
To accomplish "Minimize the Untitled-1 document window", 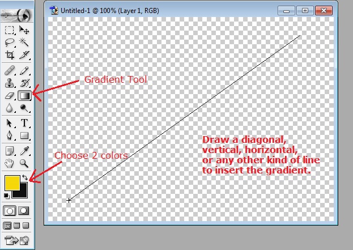I will (x=286, y=11).
